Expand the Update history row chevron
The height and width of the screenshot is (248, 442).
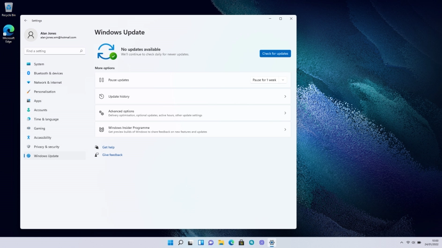click(x=285, y=97)
